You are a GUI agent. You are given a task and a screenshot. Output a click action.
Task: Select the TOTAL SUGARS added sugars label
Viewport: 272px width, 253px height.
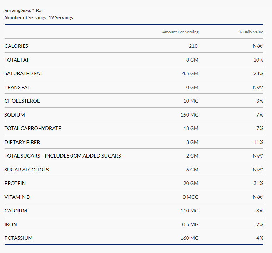pyautogui.click(x=62, y=156)
